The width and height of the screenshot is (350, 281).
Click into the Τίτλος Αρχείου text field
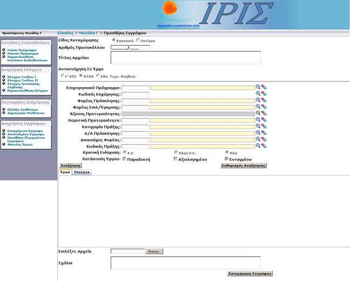[185, 57]
